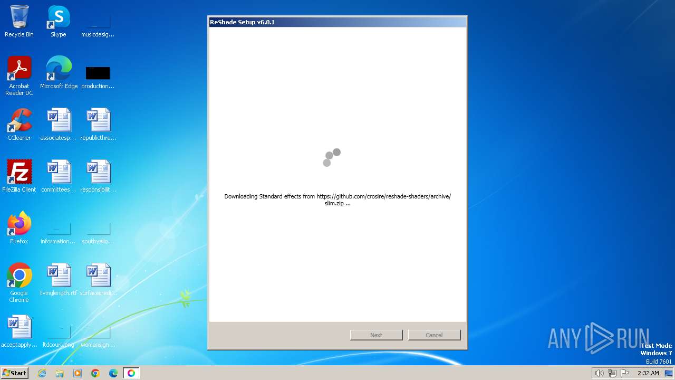Open Internet Explorer from taskbar

point(42,373)
